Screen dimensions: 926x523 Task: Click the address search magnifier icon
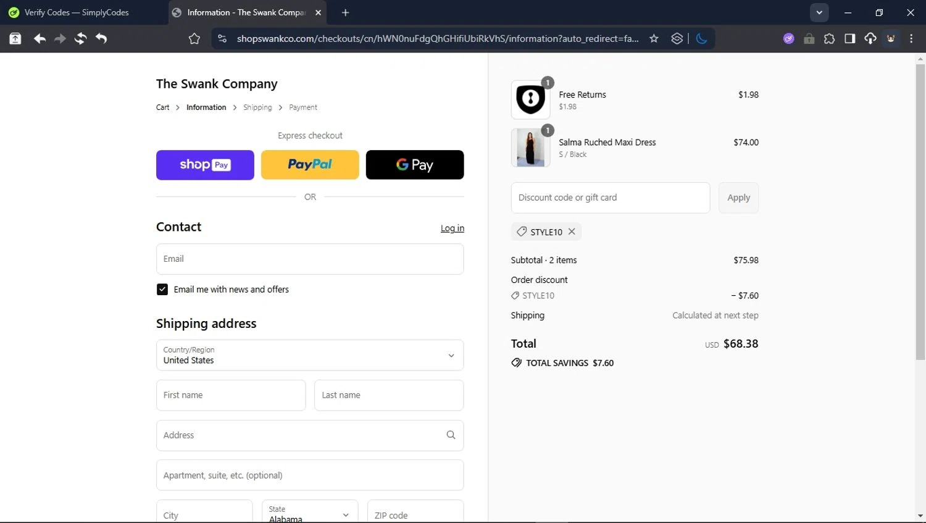(451, 435)
